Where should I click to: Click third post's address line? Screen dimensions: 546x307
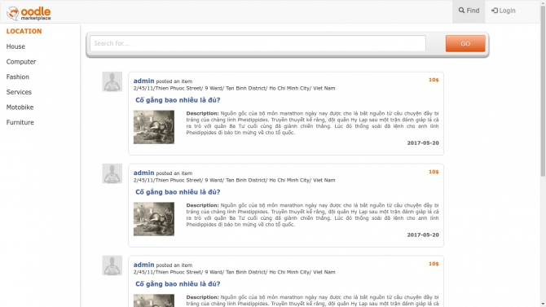(x=235, y=272)
